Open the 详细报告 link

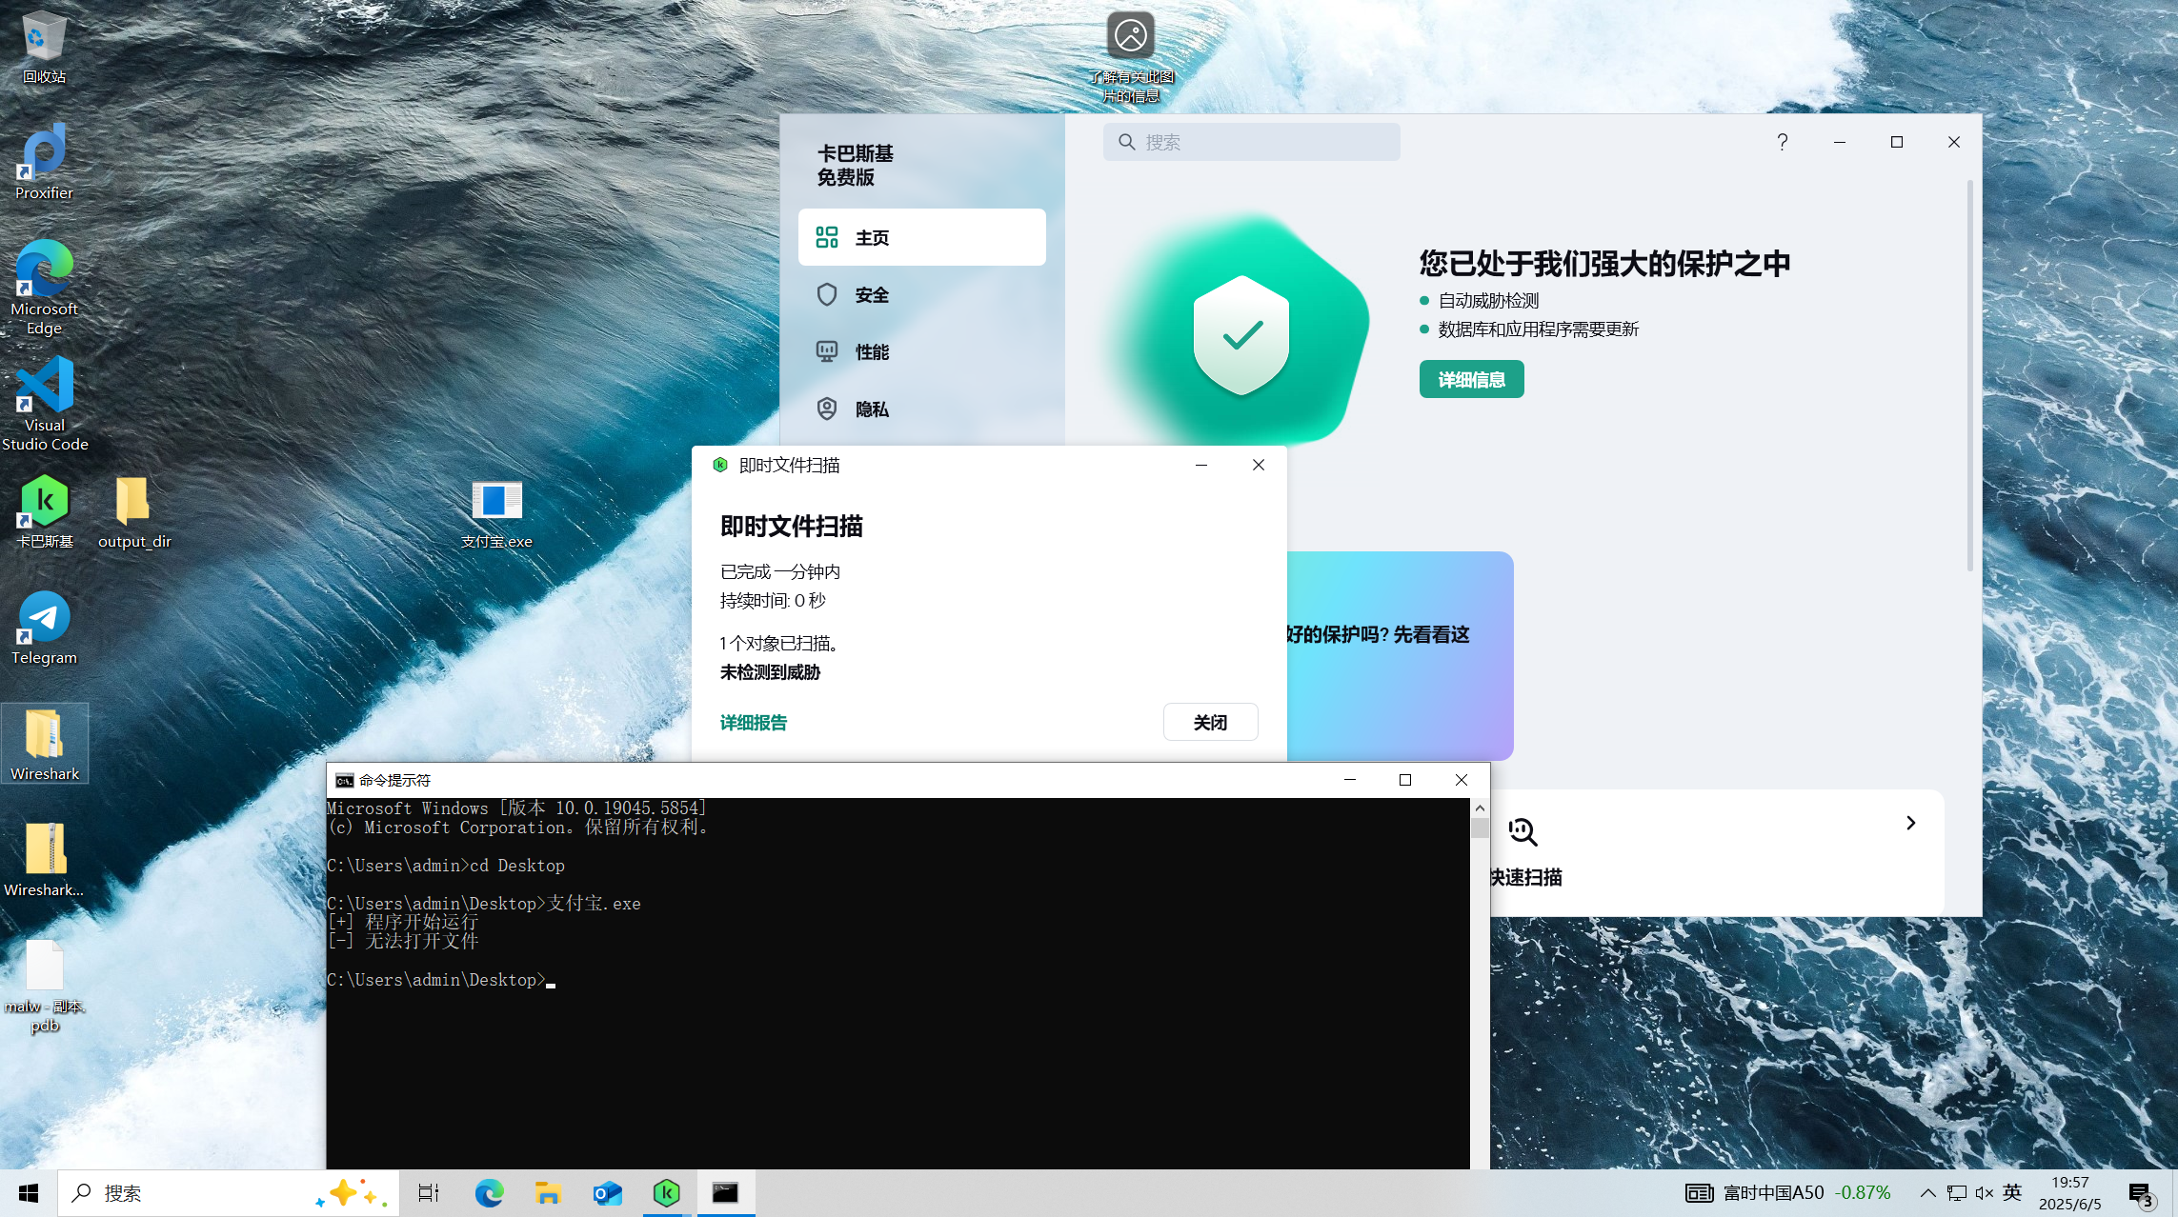(754, 723)
